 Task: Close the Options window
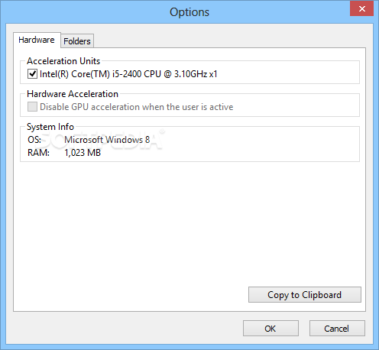coord(361,8)
